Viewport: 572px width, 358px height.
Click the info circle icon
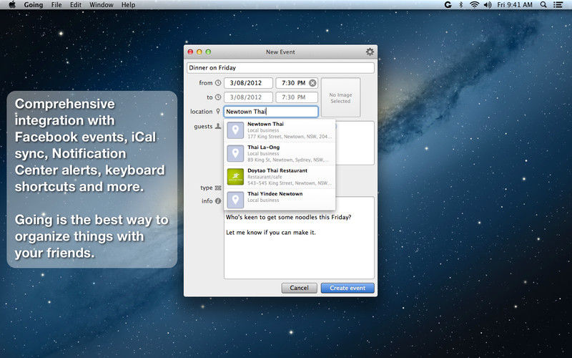(218, 201)
